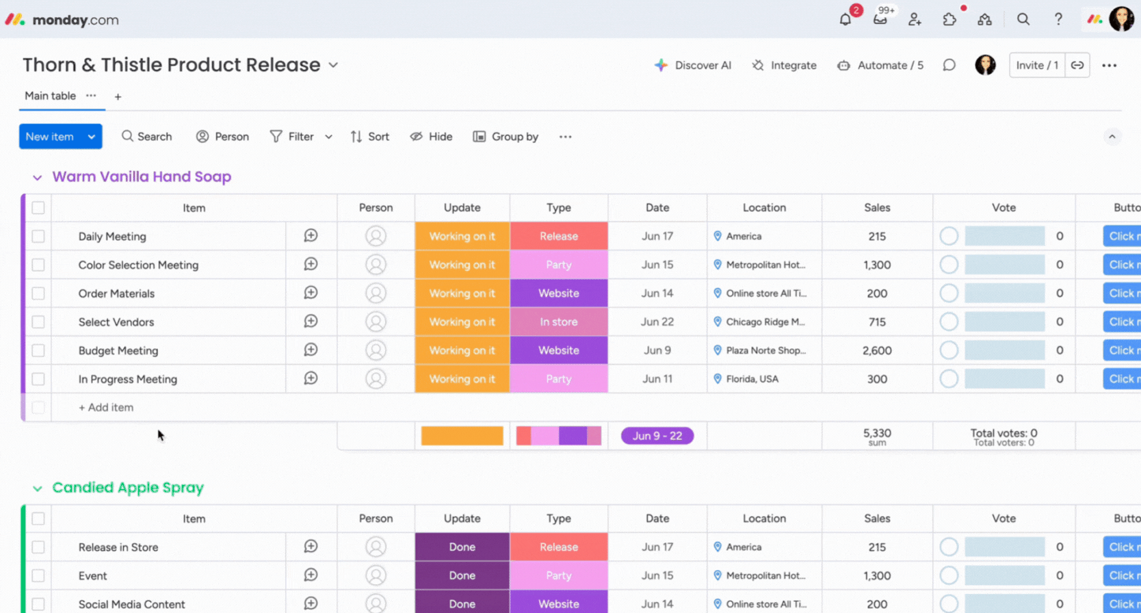Add update to Release in Store
This screenshot has width=1141, height=613.
tap(311, 547)
